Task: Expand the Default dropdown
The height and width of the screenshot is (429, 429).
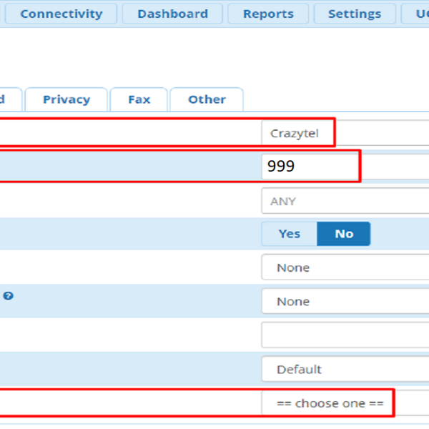Action: (345, 369)
